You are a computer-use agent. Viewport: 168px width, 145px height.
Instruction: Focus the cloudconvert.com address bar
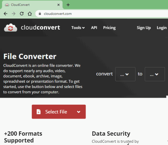click(x=102, y=14)
